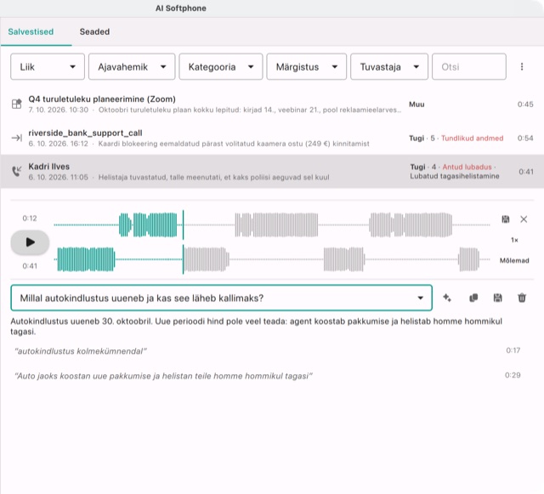Click the Antud lubadus label
The width and height of the screenshot is (544, 494).
[x=467, y=167]
